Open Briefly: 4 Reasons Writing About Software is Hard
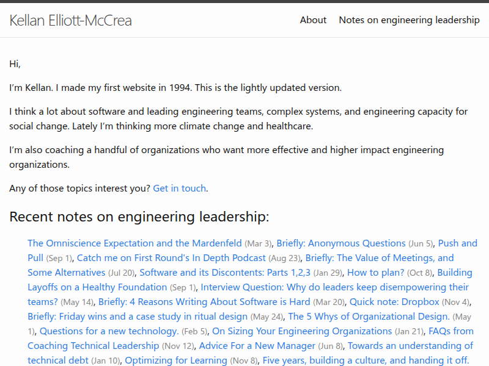489x366 pixels. pyautogui.click(x=204, y=301)
